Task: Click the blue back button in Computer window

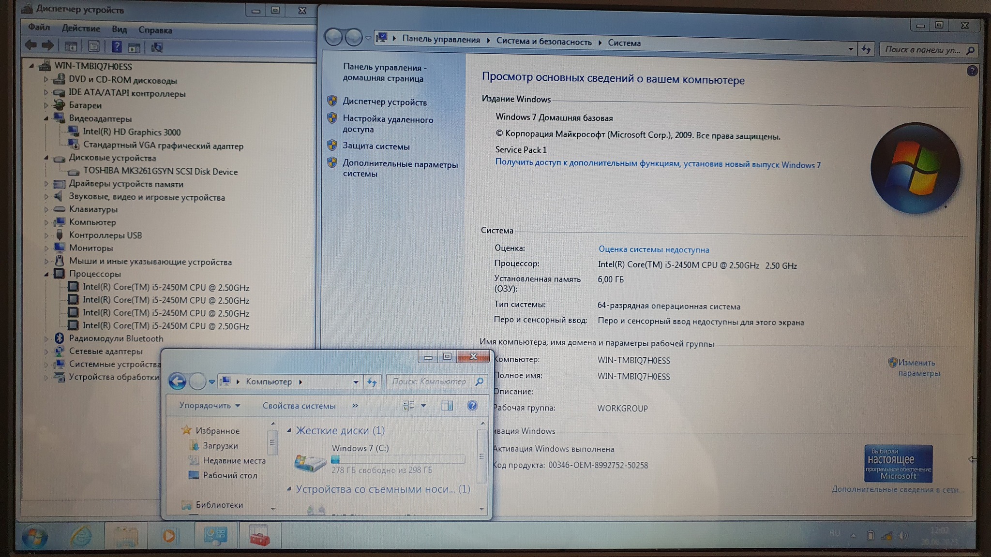Action: click(x=177, y=381)
